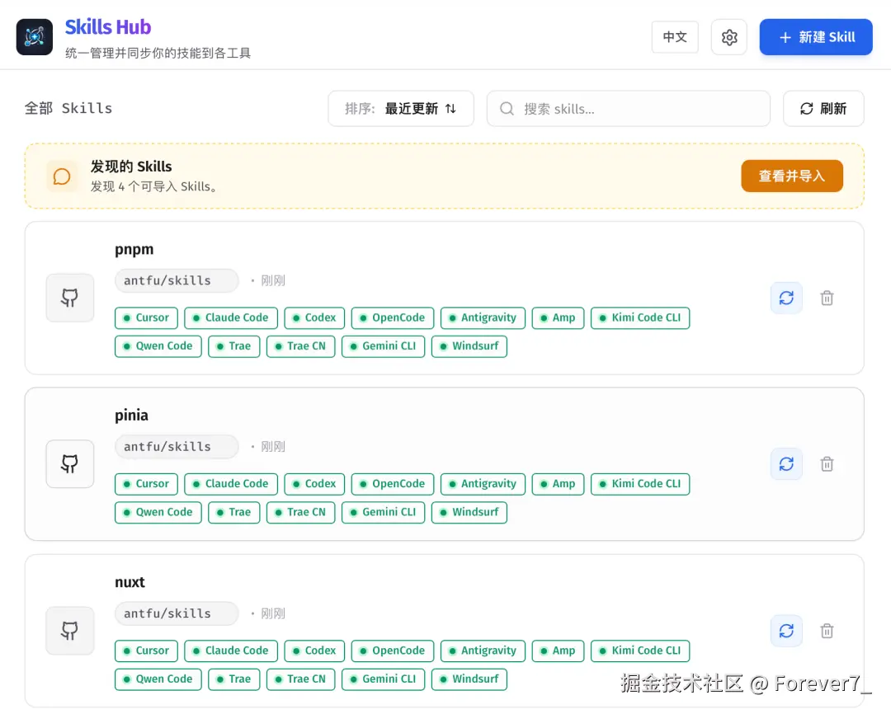Click 查看并导入 to import discovered skills
The image size is (891, 714).
click(x=792, y=176)
